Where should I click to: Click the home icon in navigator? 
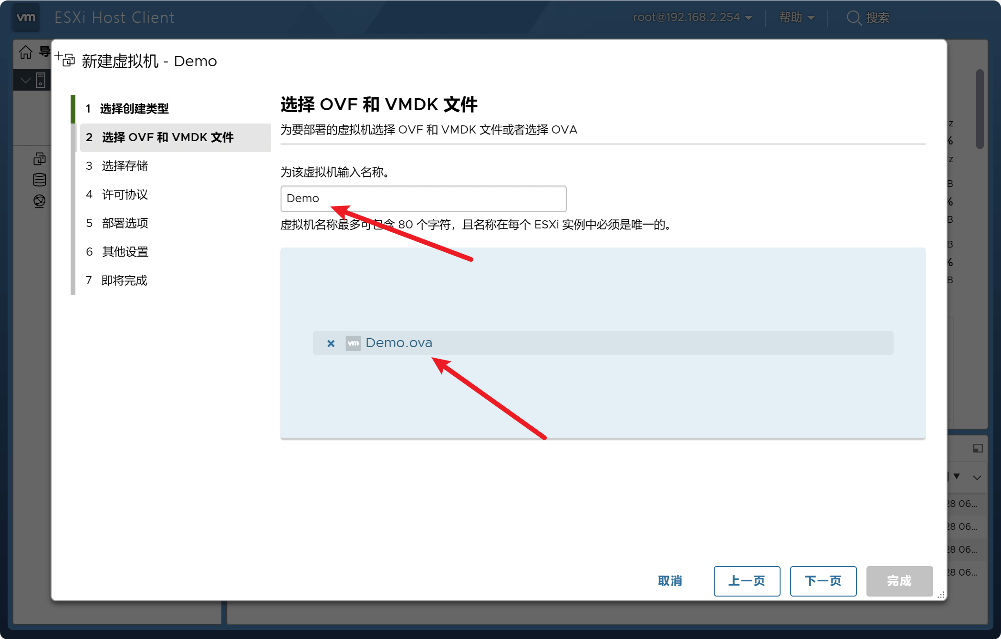click(x=26, y=52)
